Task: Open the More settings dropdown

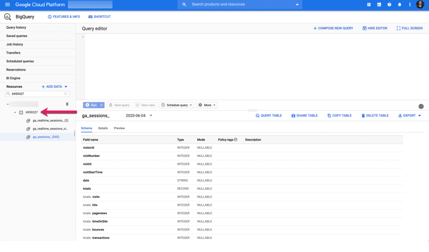Action: (207, 105)
